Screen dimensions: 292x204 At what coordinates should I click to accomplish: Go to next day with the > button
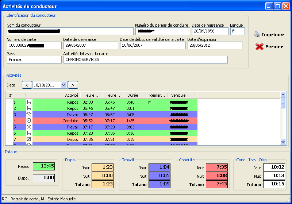(x=73, y=85)
